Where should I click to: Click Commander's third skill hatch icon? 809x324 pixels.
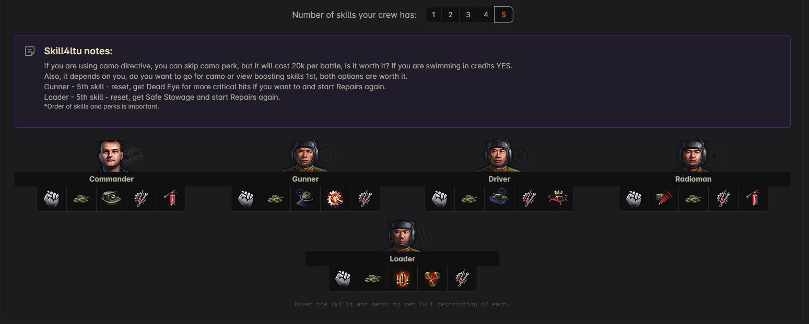coord(111,198)
